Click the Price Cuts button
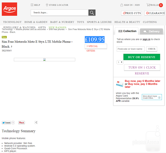The height and width of the screenshot is (153, 166). 131,13
